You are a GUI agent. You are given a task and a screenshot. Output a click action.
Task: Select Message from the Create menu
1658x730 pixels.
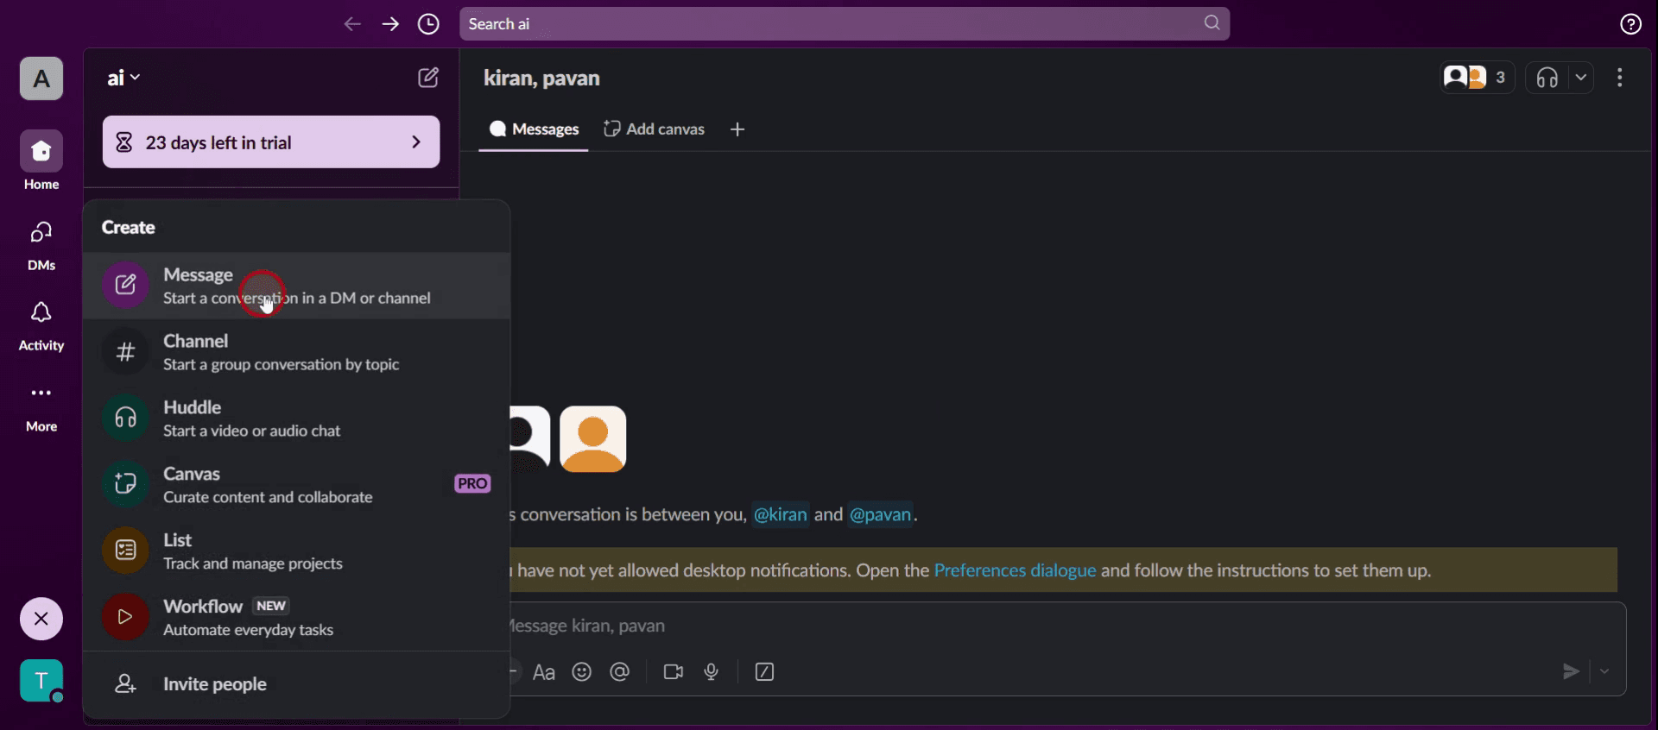[296, 286]
